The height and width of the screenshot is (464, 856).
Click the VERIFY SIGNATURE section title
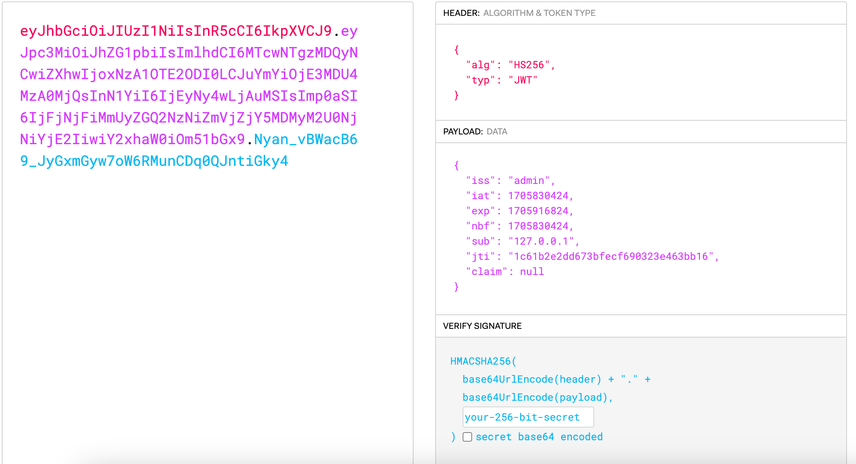(482, 326)
